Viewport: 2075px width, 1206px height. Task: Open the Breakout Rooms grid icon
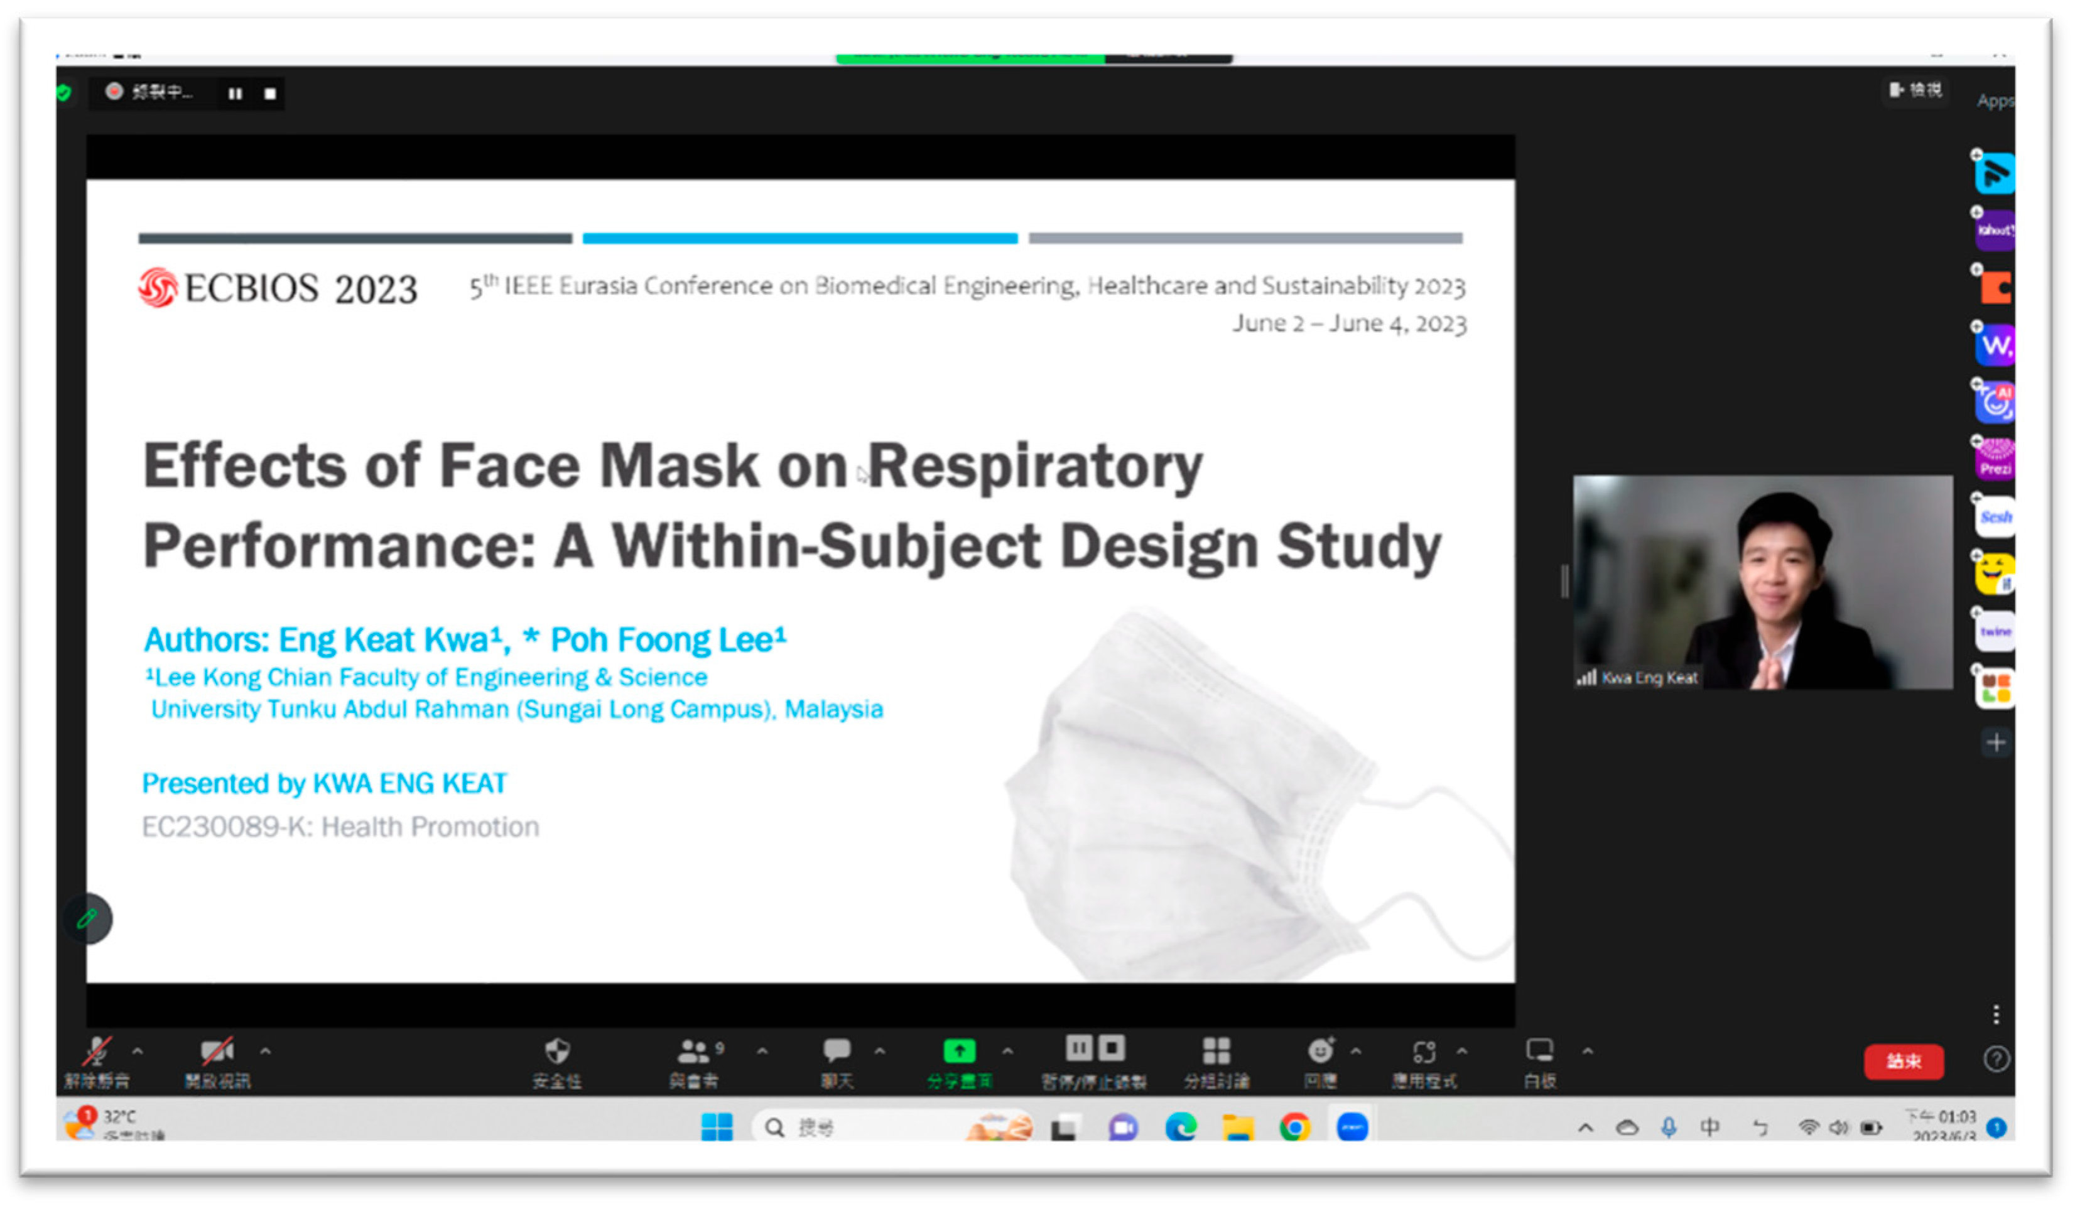pyautogui.click(x=1216, y=1051)
